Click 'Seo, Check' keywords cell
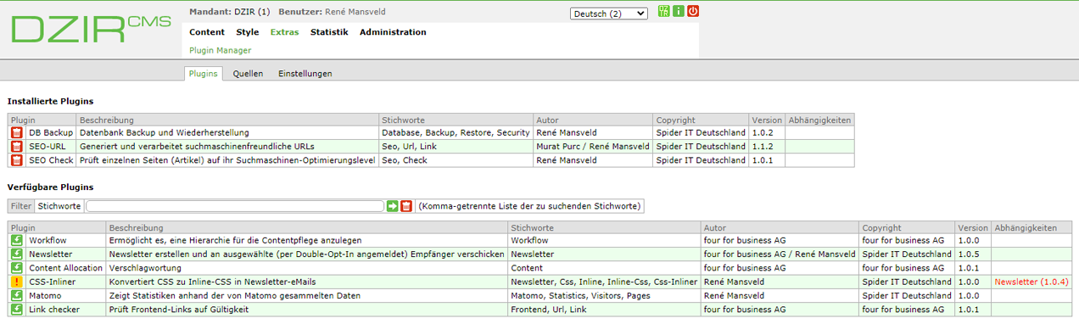Screen dimensions: 1079x324 [x=405, y=160]
